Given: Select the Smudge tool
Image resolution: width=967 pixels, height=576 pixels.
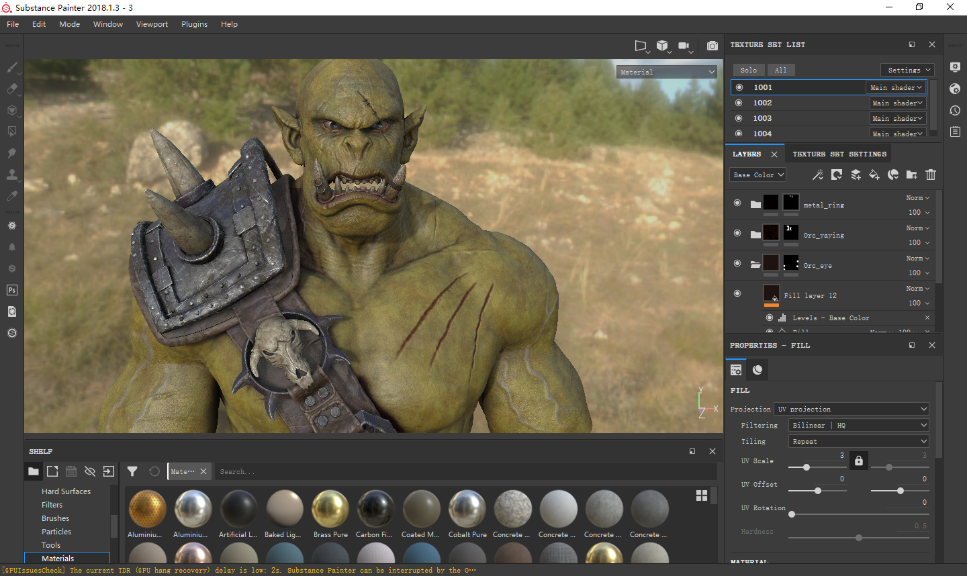Looking at the screenshot, I should (12, 153).
